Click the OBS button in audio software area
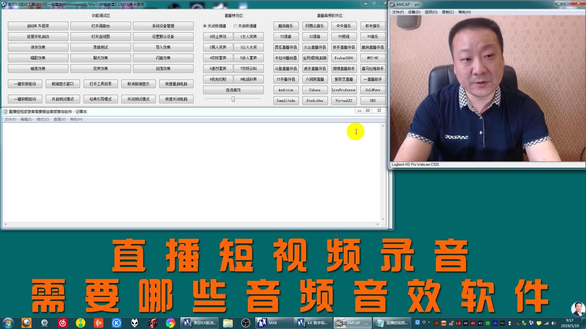This screenshot has width=586, height=329. (373, 101)
